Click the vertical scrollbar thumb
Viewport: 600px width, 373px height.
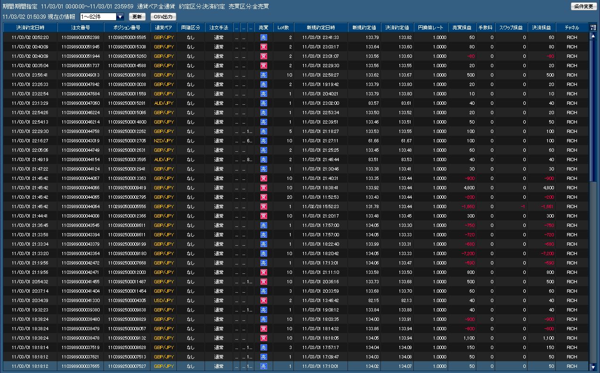593,111
